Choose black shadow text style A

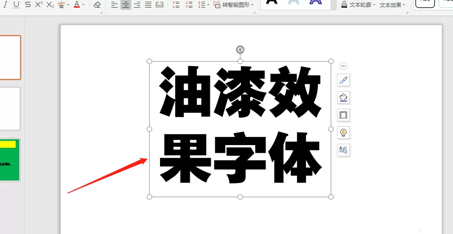[x=271, y=2]
